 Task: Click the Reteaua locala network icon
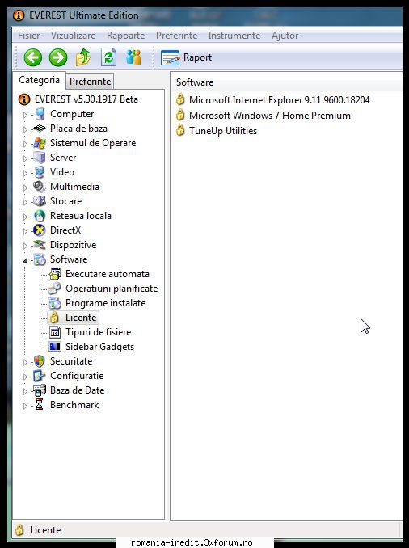[40, 216]
